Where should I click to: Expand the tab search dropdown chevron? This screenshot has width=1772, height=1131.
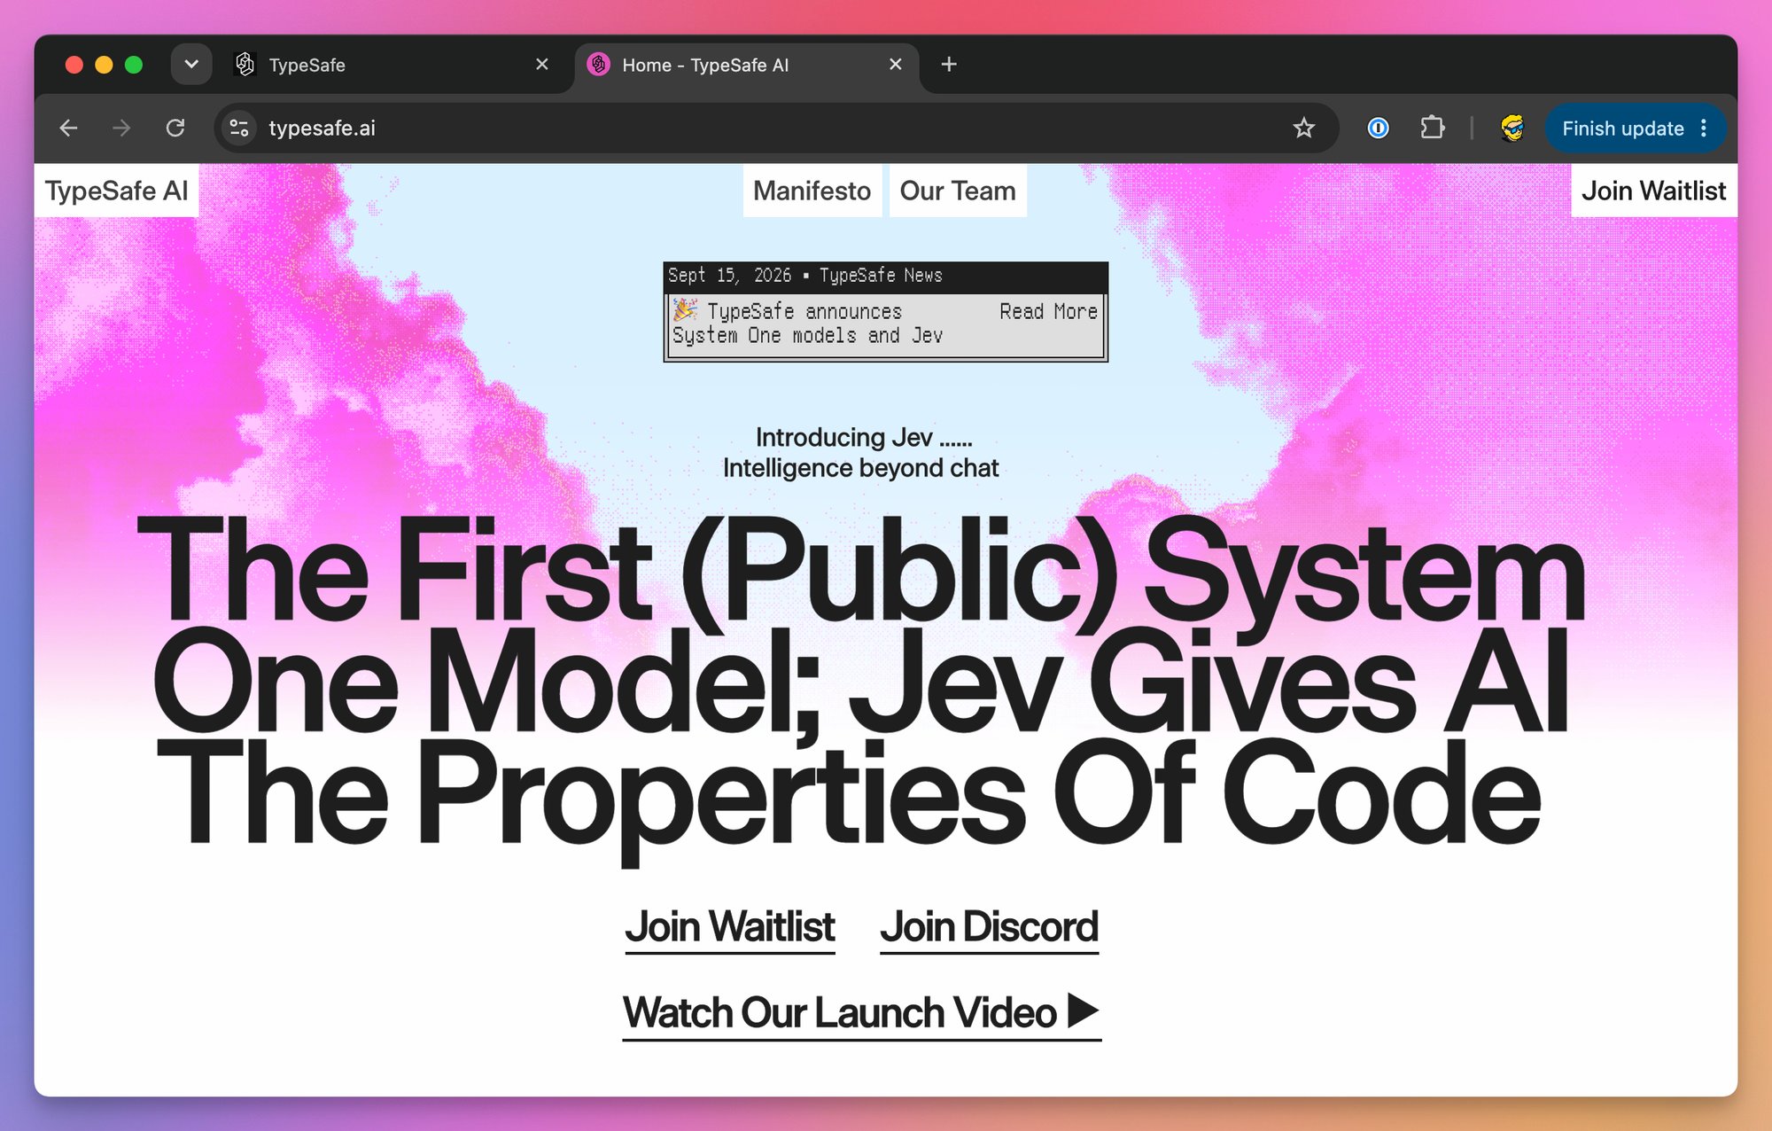[191, 65]
